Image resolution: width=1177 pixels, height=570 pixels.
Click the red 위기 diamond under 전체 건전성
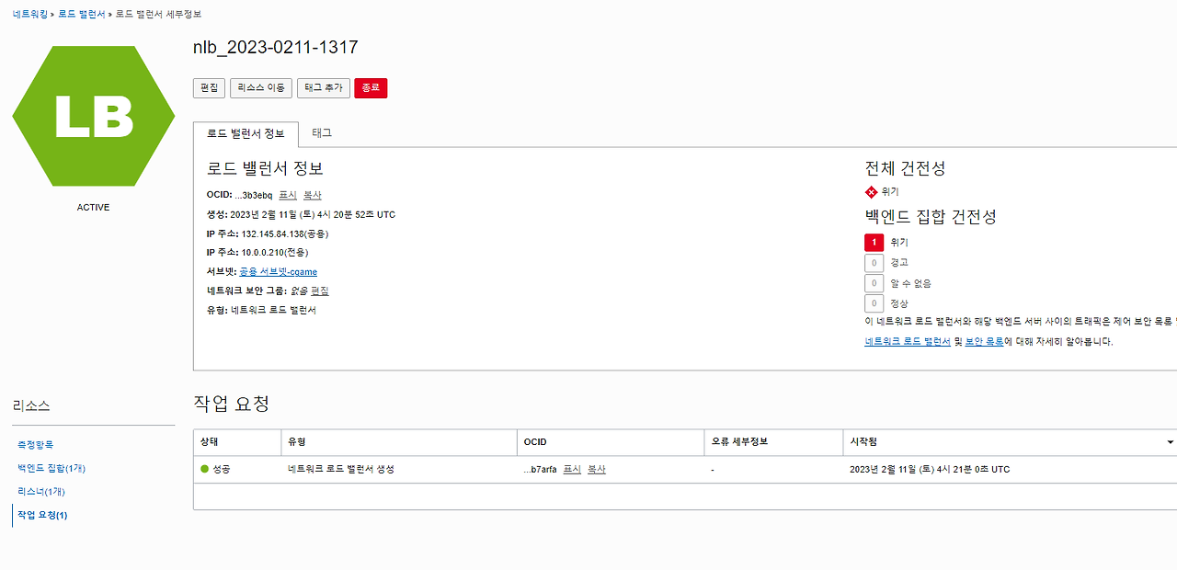pyautogui.click(x=870, y=192)
